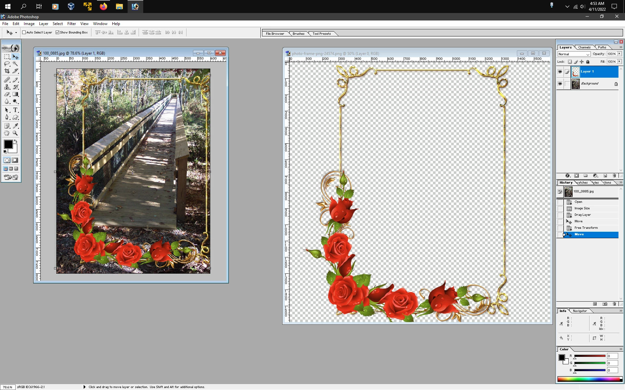Select the Magic Wand tool

pos(15,64)
